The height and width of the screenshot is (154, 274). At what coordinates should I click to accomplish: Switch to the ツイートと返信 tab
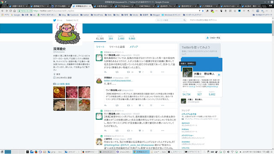117,47
